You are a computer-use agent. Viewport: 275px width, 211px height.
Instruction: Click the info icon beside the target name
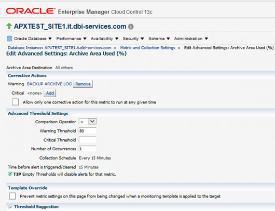pyautogui.click(x=131, y=27)
